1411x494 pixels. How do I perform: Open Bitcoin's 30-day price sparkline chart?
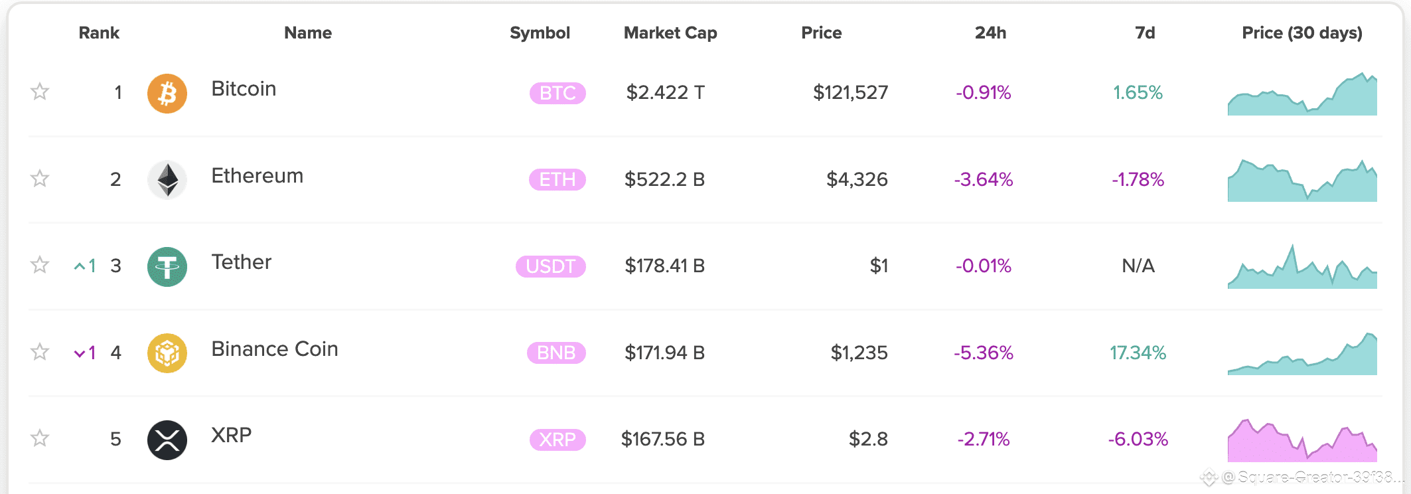tap(1302, 95)
